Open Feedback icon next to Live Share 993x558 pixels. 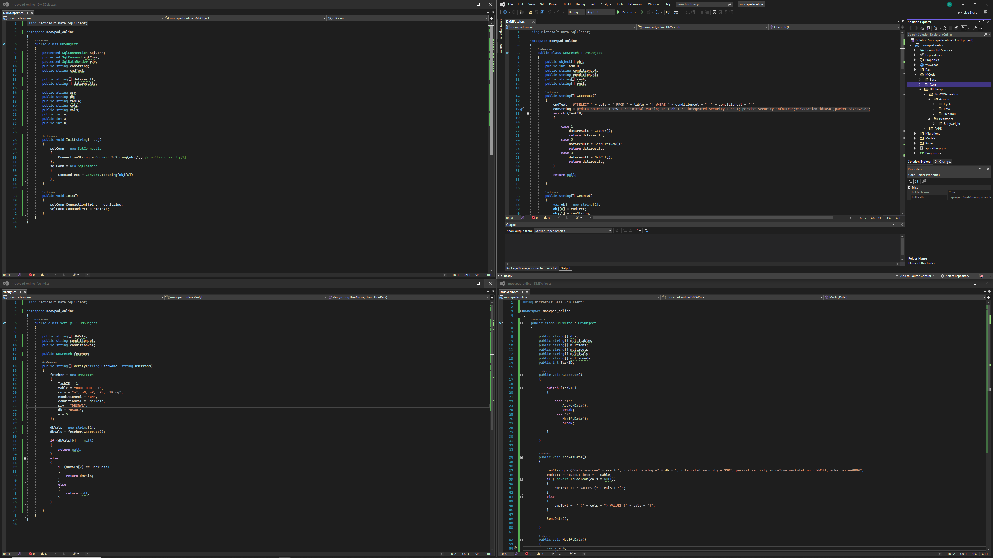point(985,12)
